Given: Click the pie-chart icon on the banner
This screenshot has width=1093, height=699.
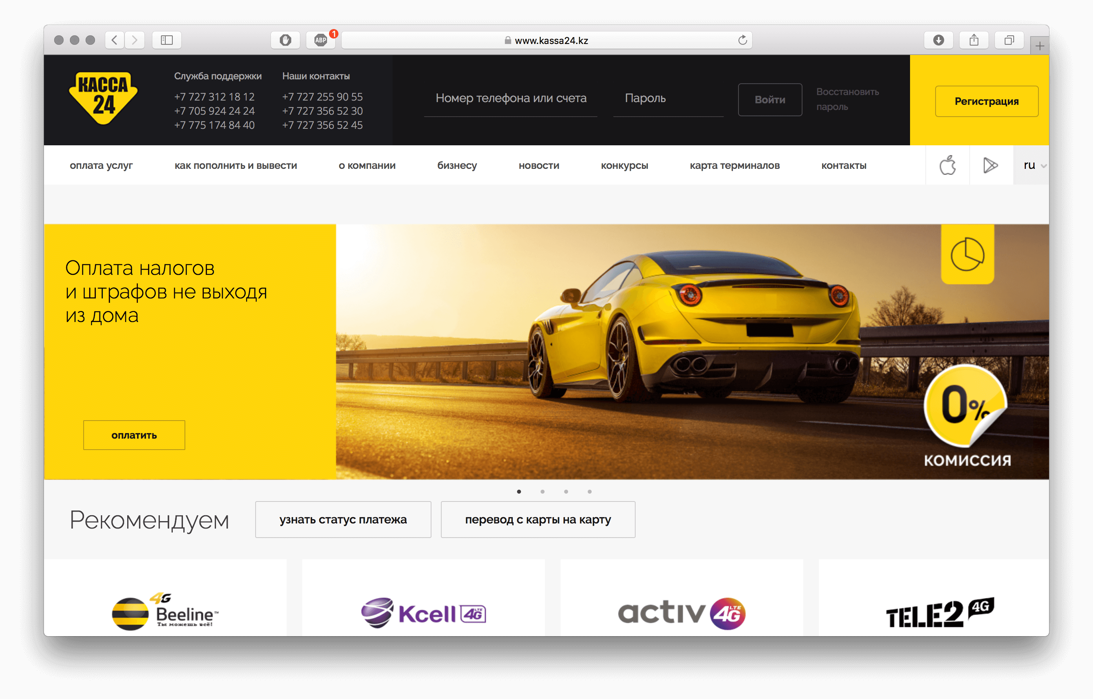Looking at the screenshot, I should (x=967, y=254).
